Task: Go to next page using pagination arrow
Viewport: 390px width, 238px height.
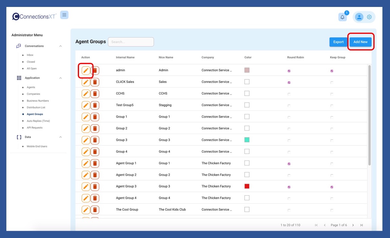Action: point(353,225)
